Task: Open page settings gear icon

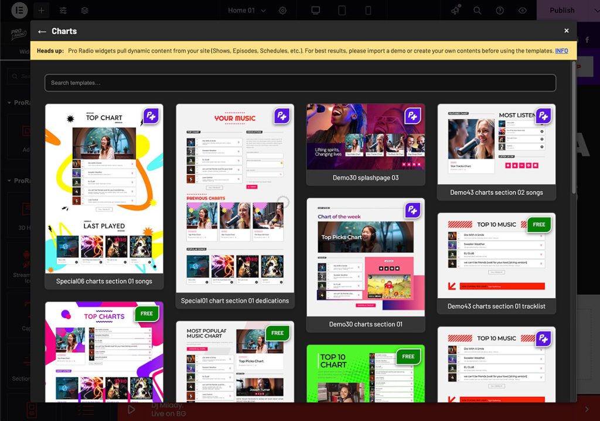Action: (283, 11)
